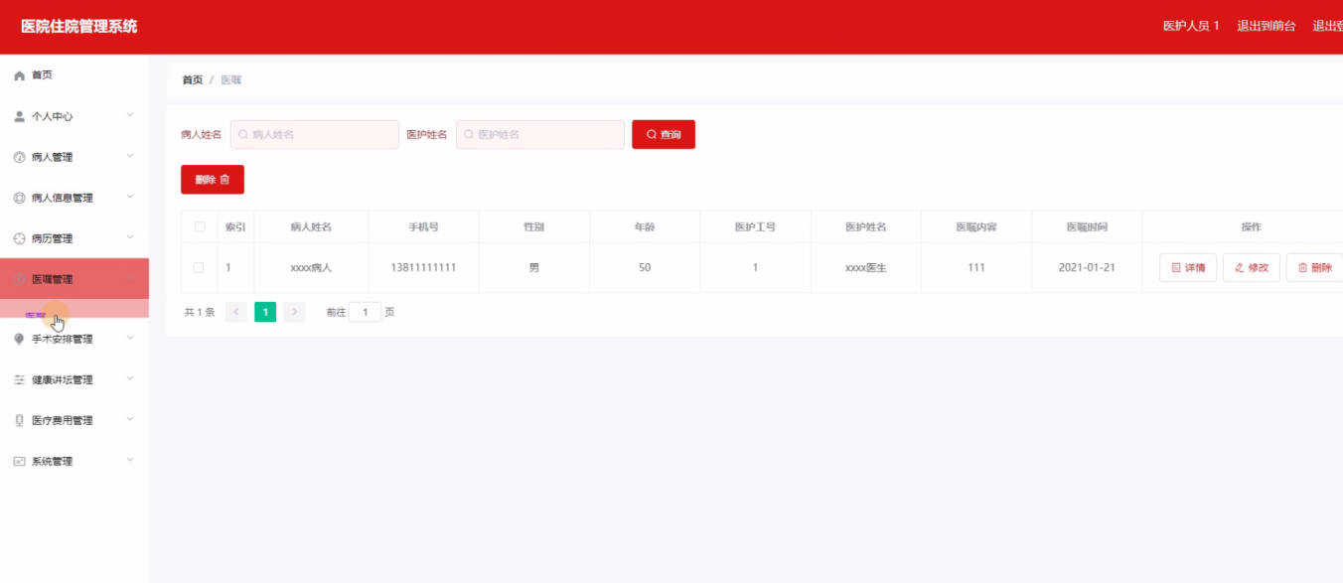Viewport: 1343px width, 583px height.
Task: Select page 1 in pagination
Action: (265, 312)
